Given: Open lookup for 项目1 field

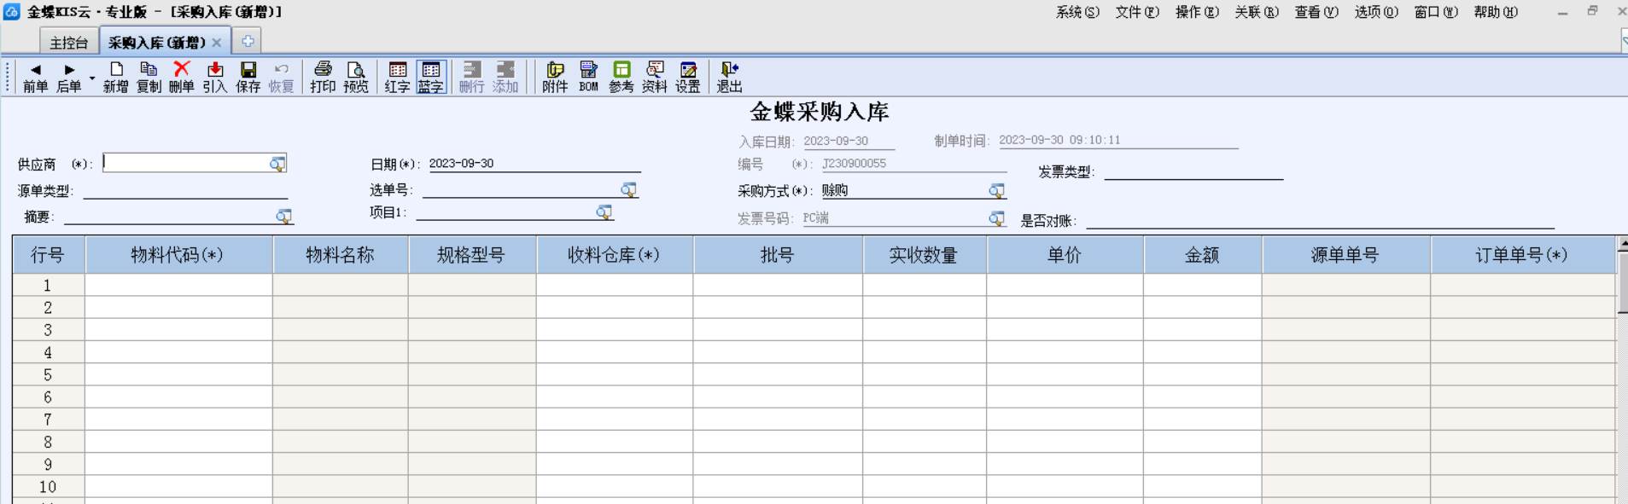Looking at the screenshot, I should click(604, 211).
